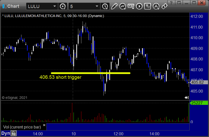
Task: Click the 25227 volume value marker
Action: tap(199, 103)
